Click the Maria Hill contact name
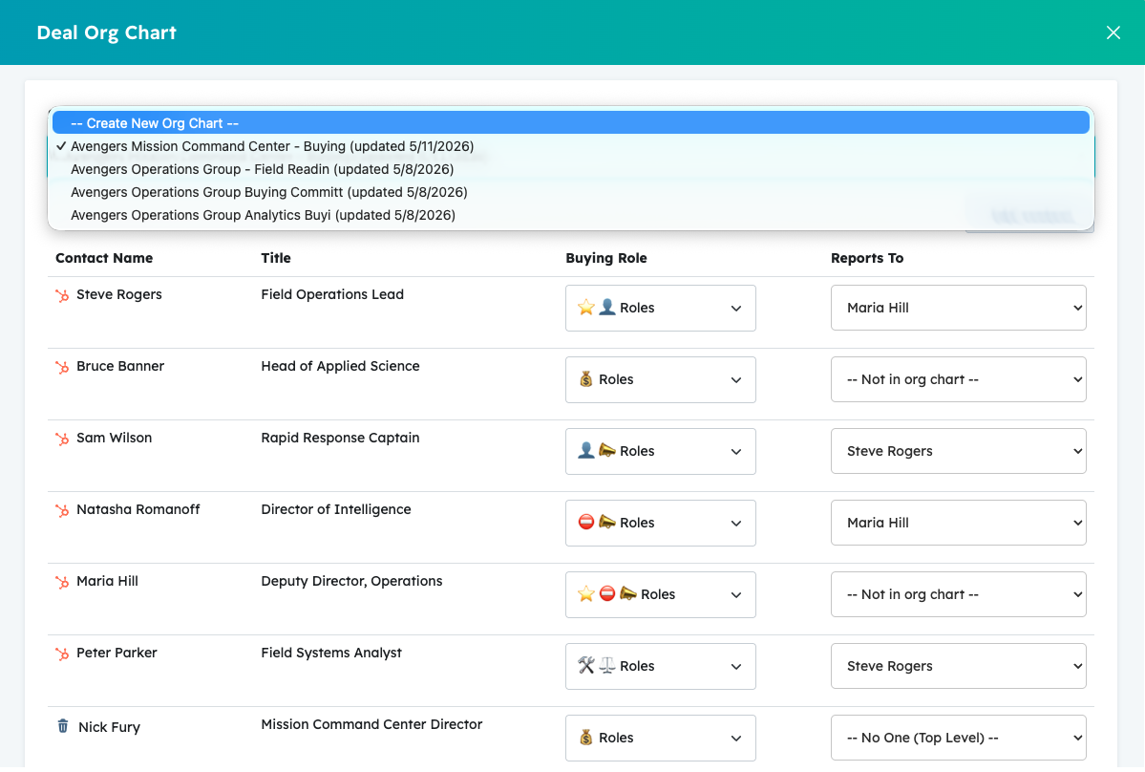1145x772 pixels. click(x=107, y=581)
